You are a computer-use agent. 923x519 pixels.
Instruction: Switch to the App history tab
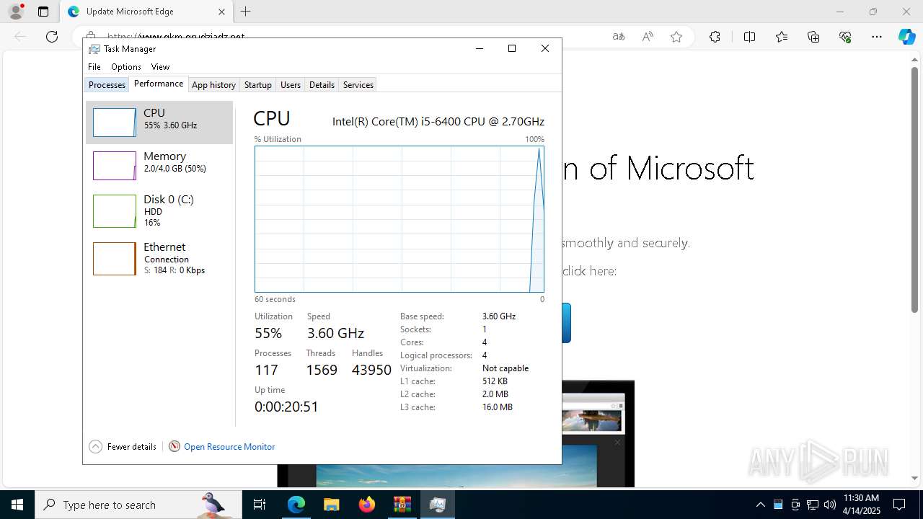tap(213, 85)
